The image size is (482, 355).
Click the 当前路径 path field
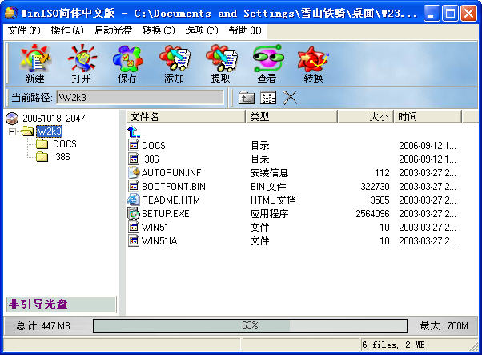point(140,98)
